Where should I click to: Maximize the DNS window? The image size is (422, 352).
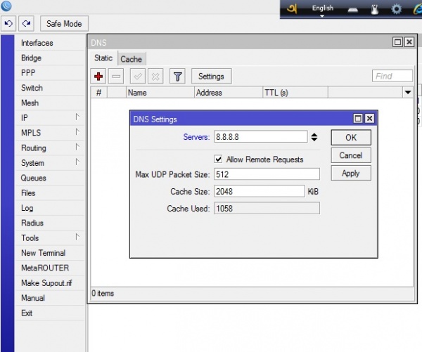(397, 42)
